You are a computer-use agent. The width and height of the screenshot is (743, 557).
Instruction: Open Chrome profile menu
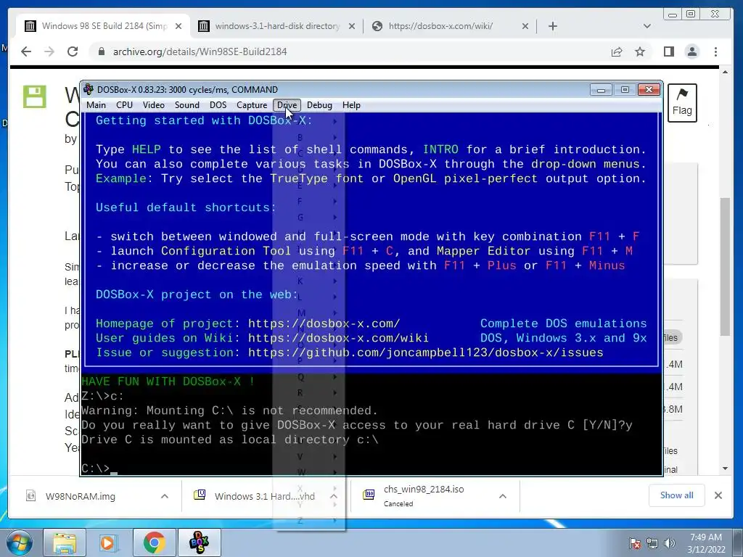point(692,51)
